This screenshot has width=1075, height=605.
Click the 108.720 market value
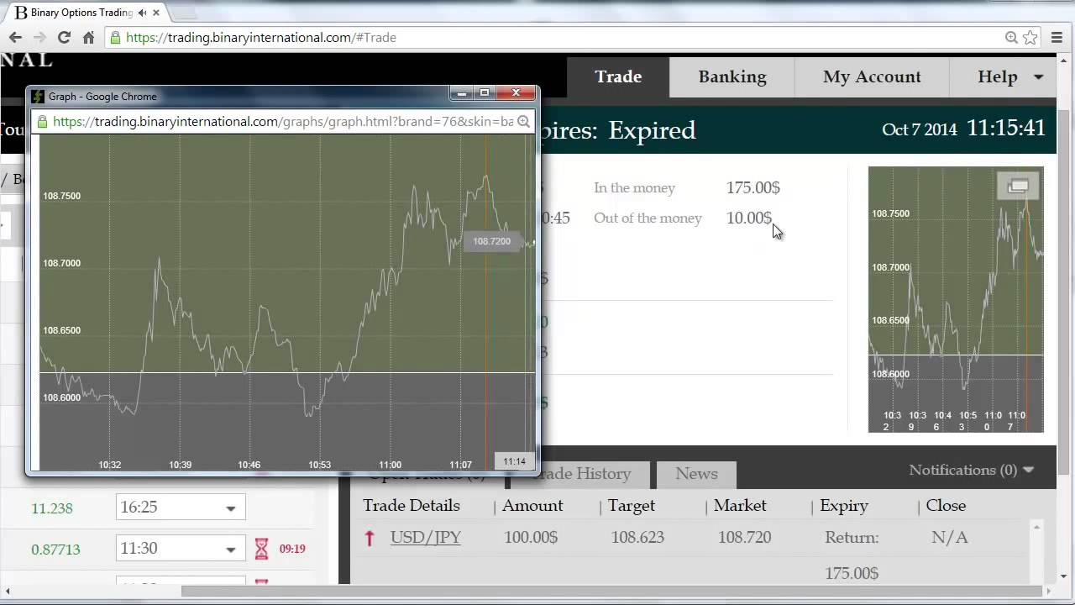745,538
